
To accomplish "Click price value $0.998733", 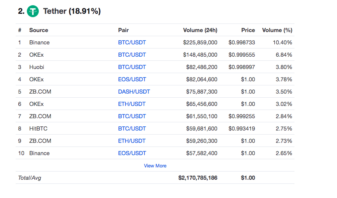I will tap(242, 43).
